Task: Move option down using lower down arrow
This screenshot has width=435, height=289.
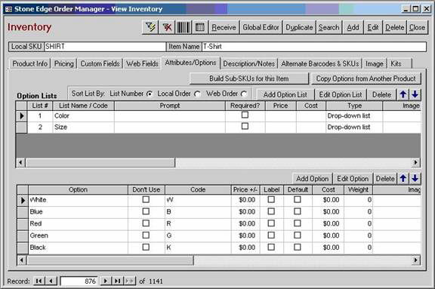Action: pos(415,179)
